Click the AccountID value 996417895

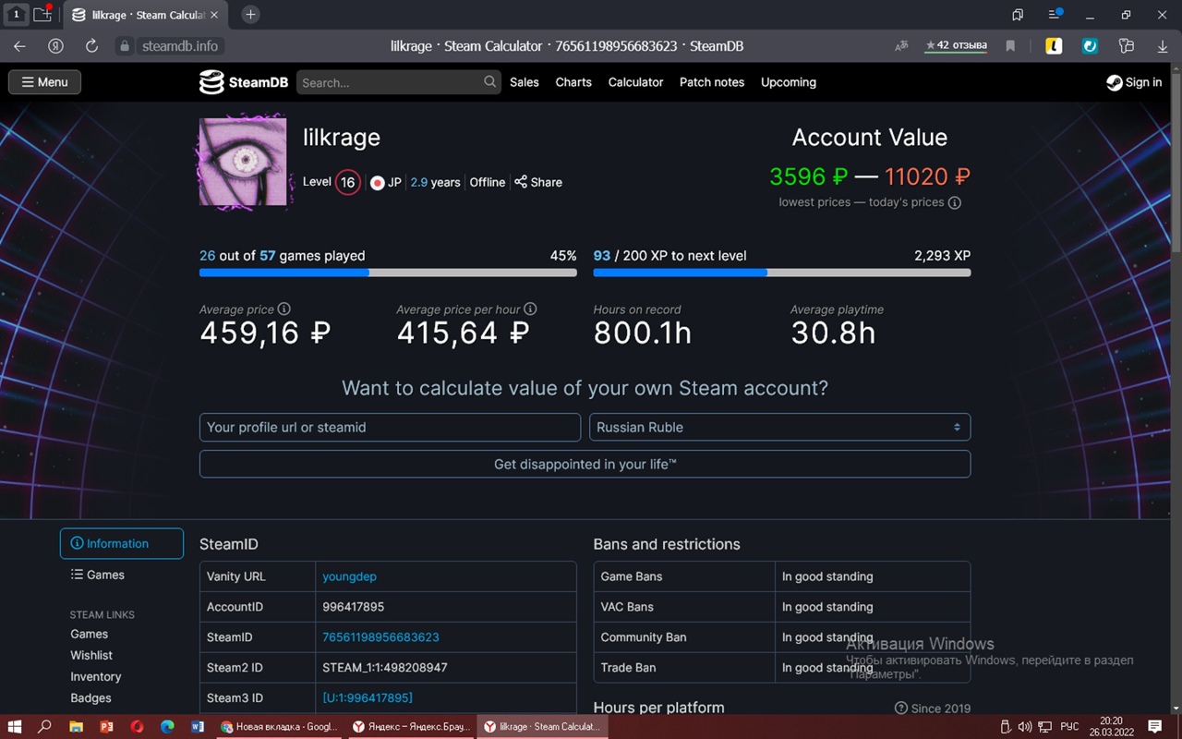tap(354, 607)
